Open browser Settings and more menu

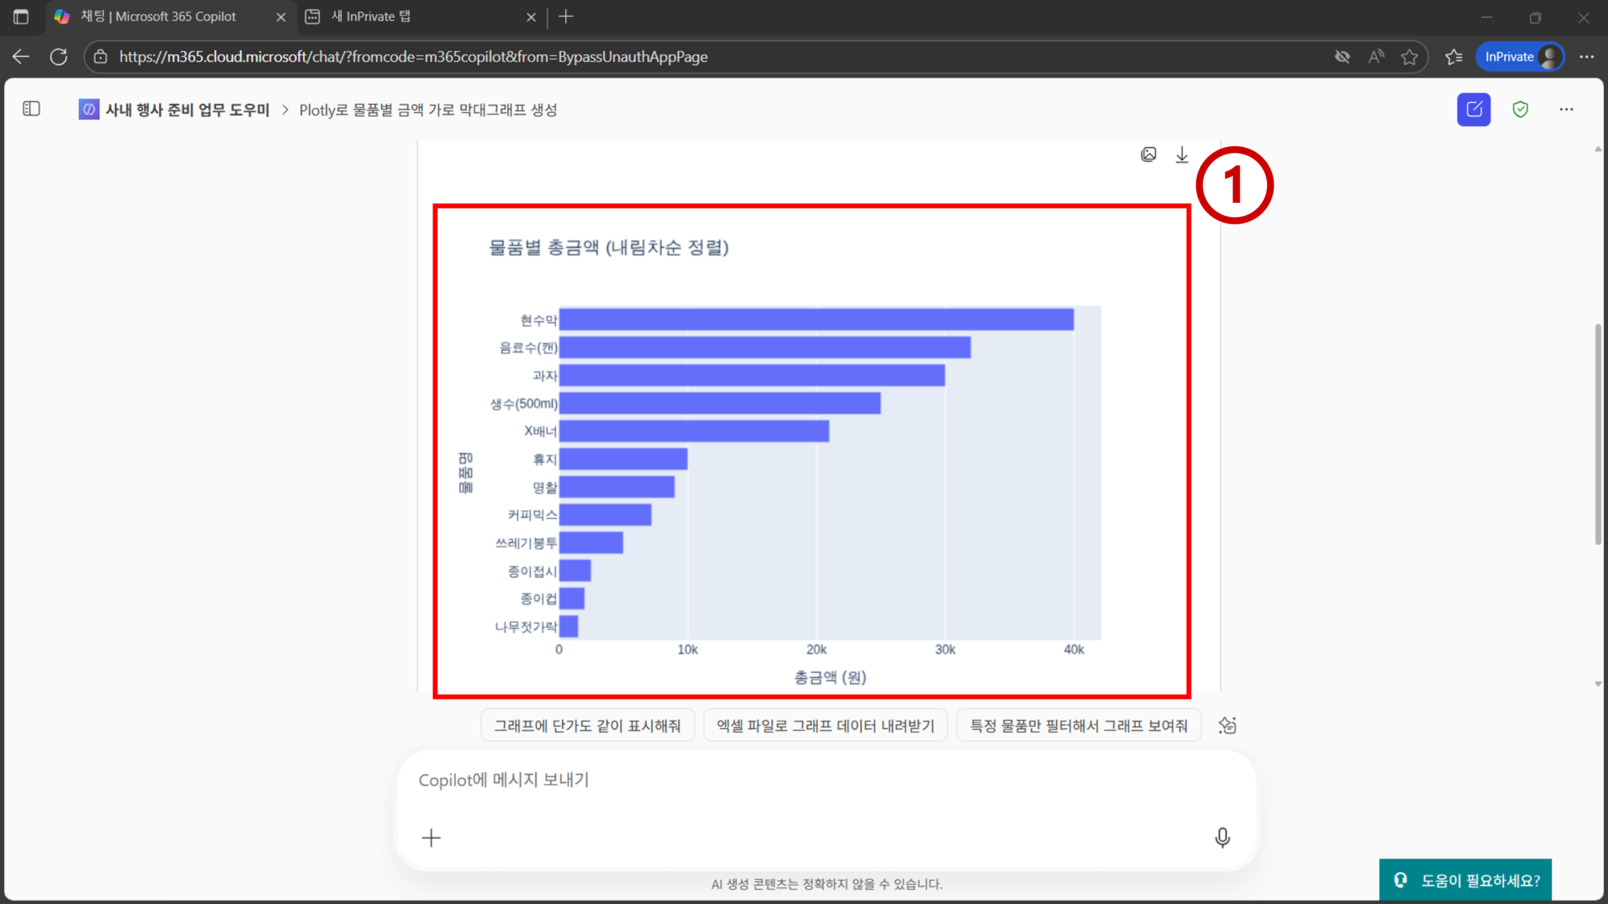1586,57
